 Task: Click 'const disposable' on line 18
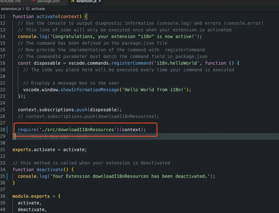39,63
